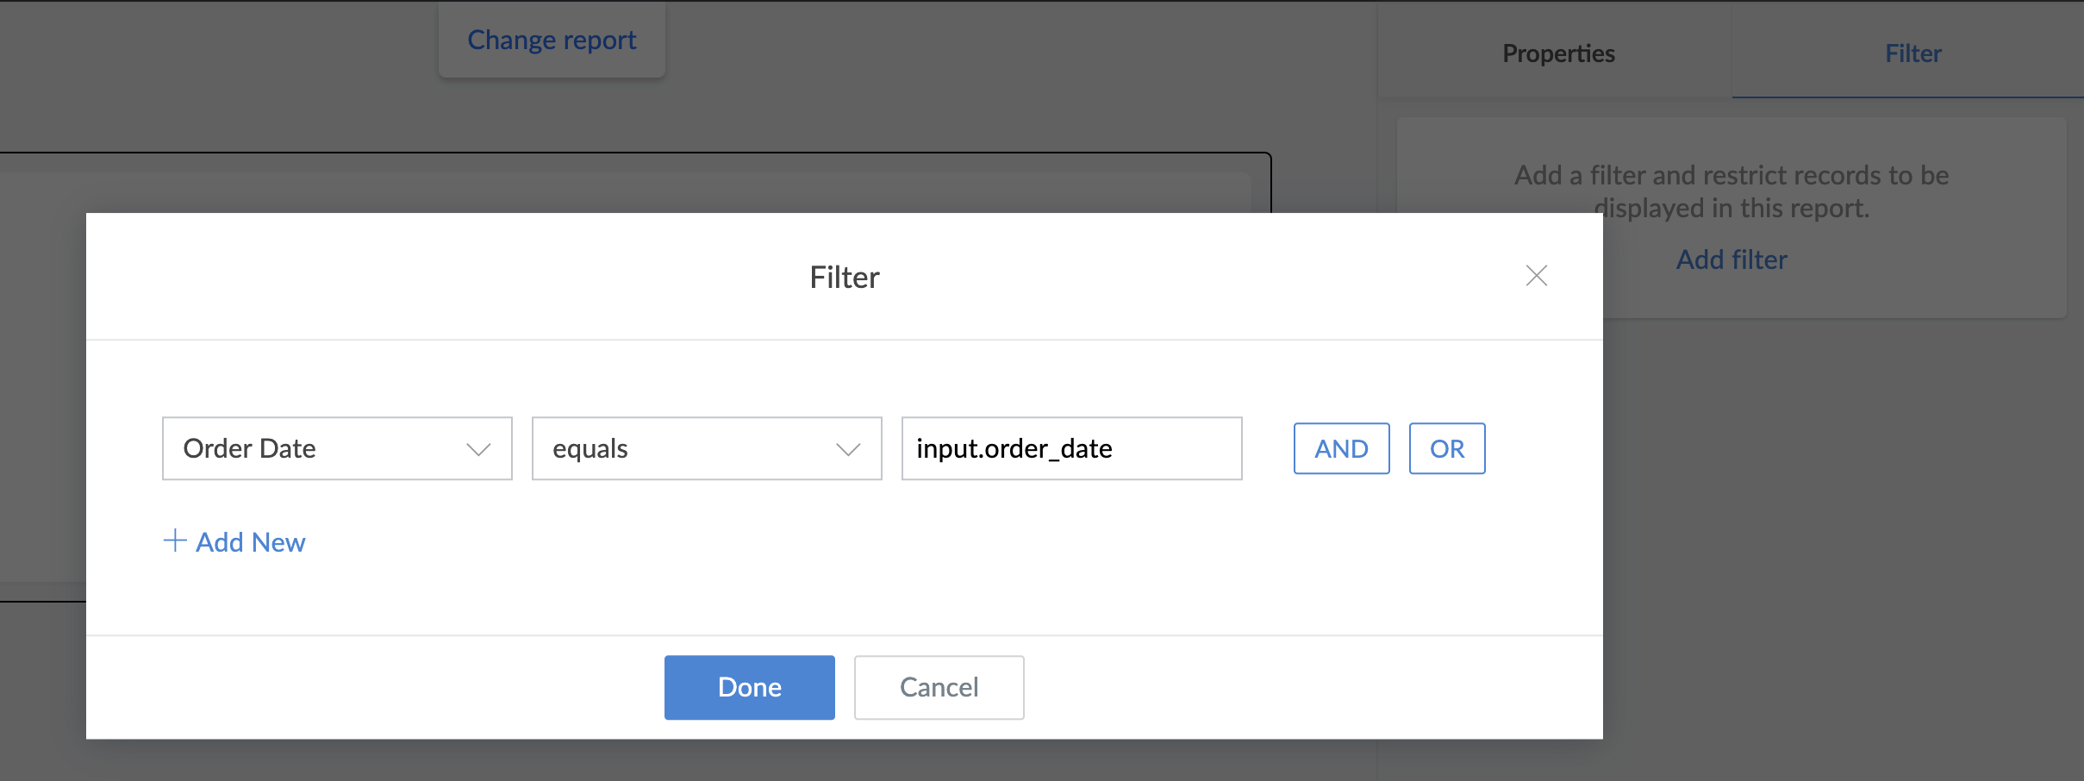The width and height of the screenshot is (2084, 781).
Task: Select the Filter tab in side panel
Action: [x=1912, y=53]
